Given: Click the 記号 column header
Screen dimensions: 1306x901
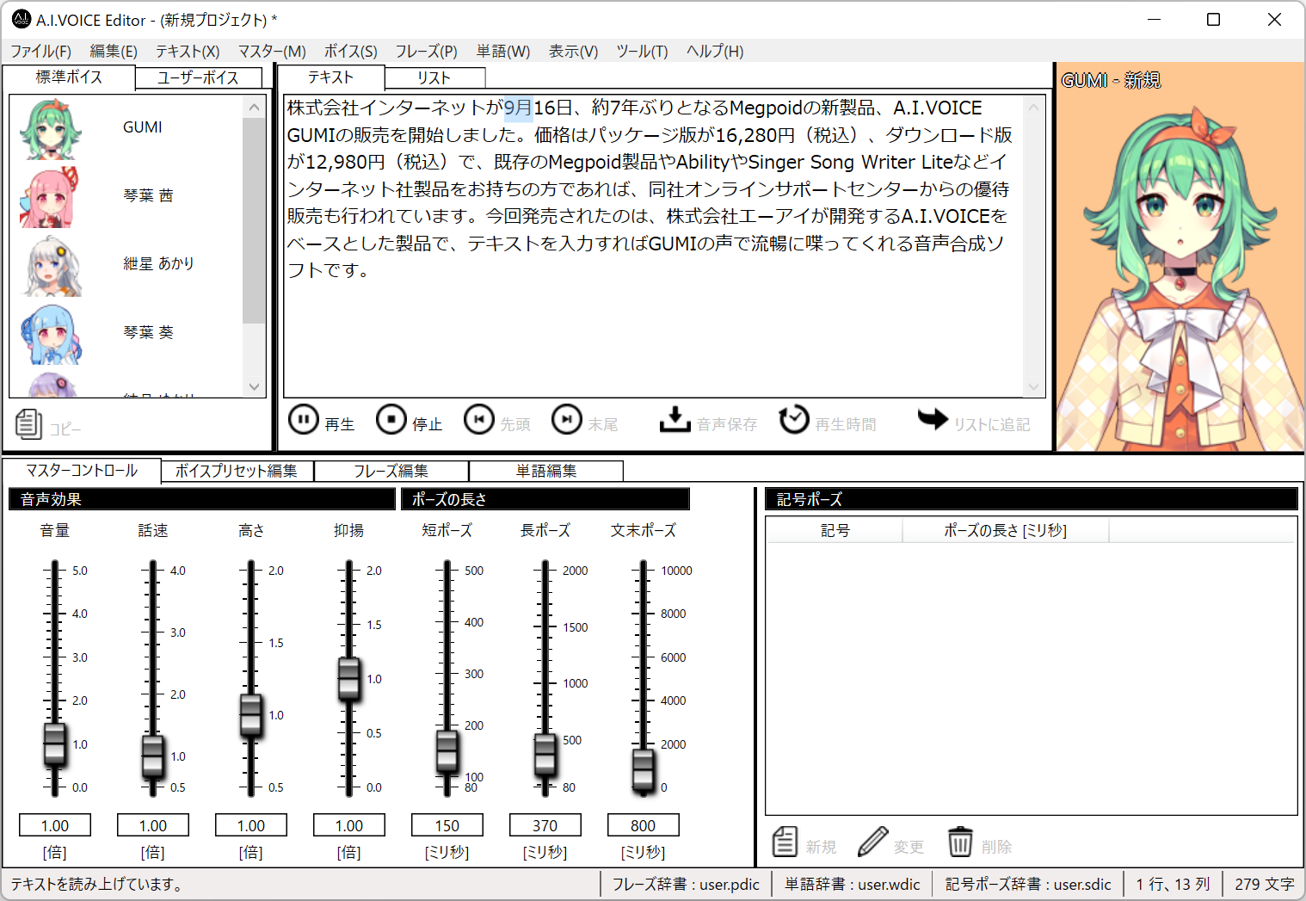Looking at the screenshot, I should [835, 530].
